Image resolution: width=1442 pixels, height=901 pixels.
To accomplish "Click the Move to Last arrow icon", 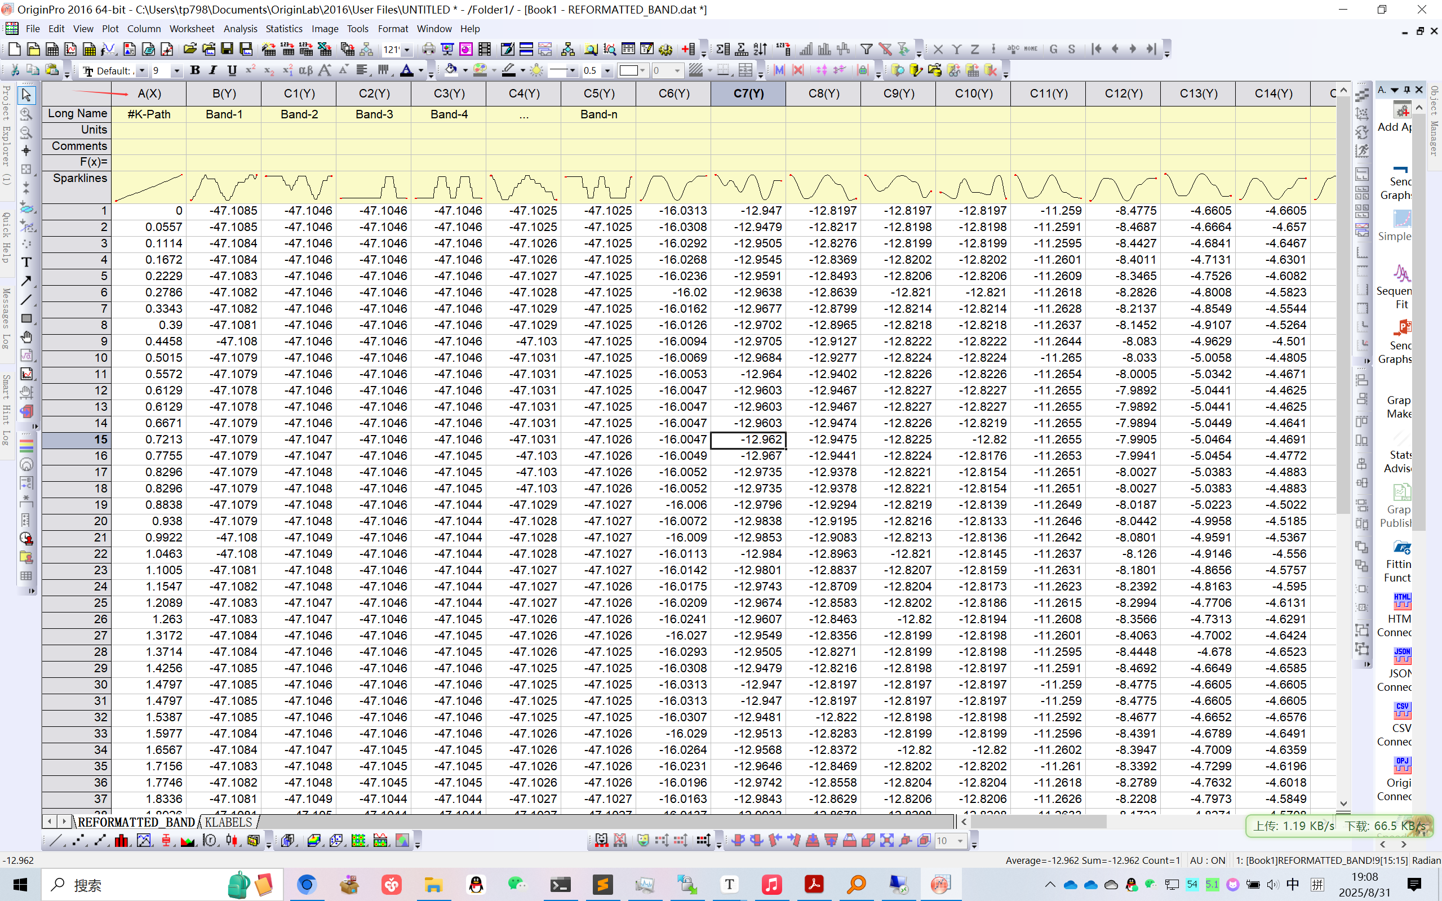I will [1152, 50].
